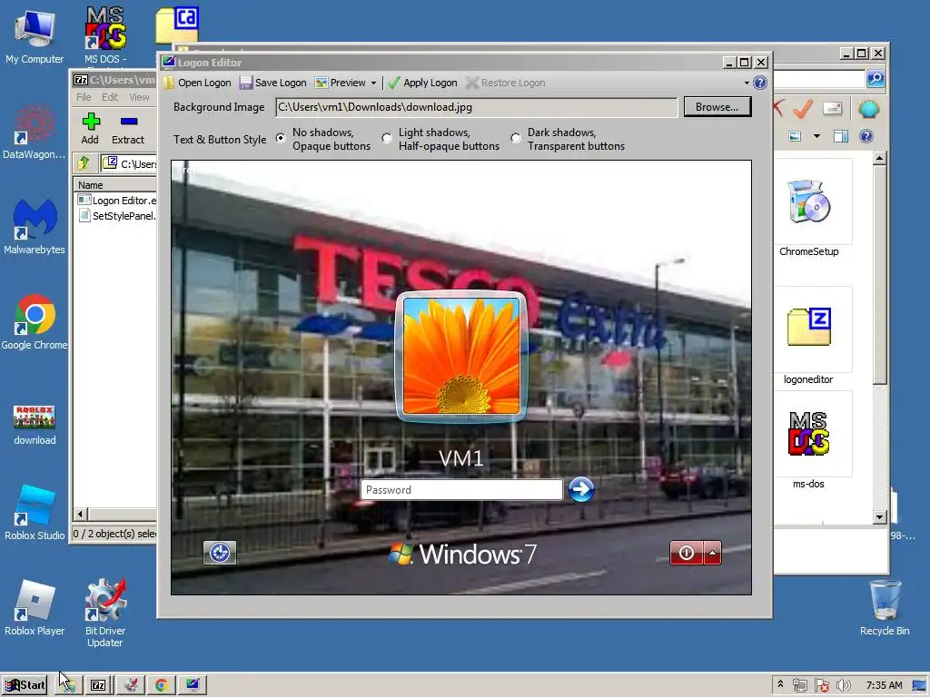The width and height of the screenshot is (930, 697).
Task: Select Light shadows, Half-opaque buttons option
Action: pos(387,138)
